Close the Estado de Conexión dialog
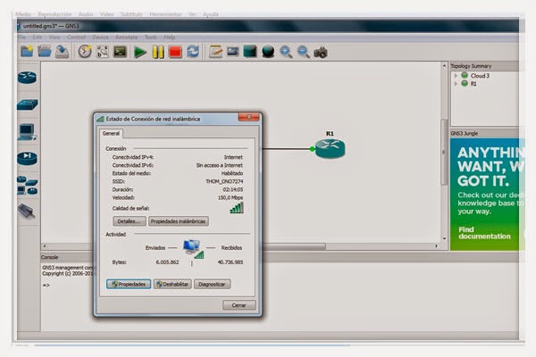The width and height of the screenshot is (536, 357). [x=248, y=117]
